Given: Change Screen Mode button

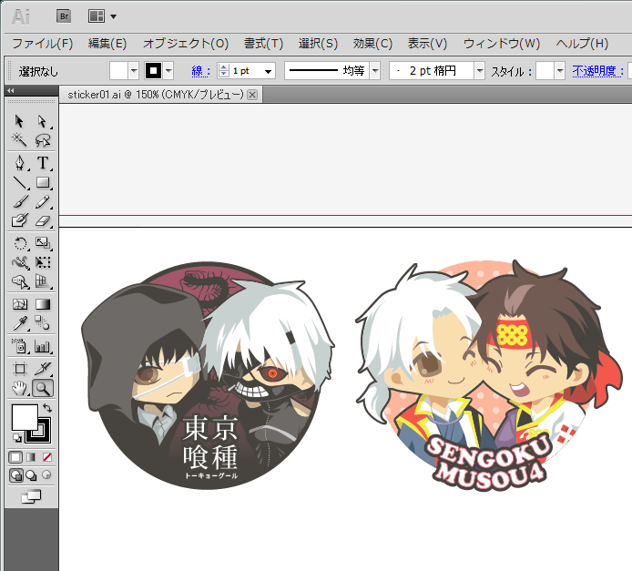Looking at the screenshot, I should [x=32, y=496].
